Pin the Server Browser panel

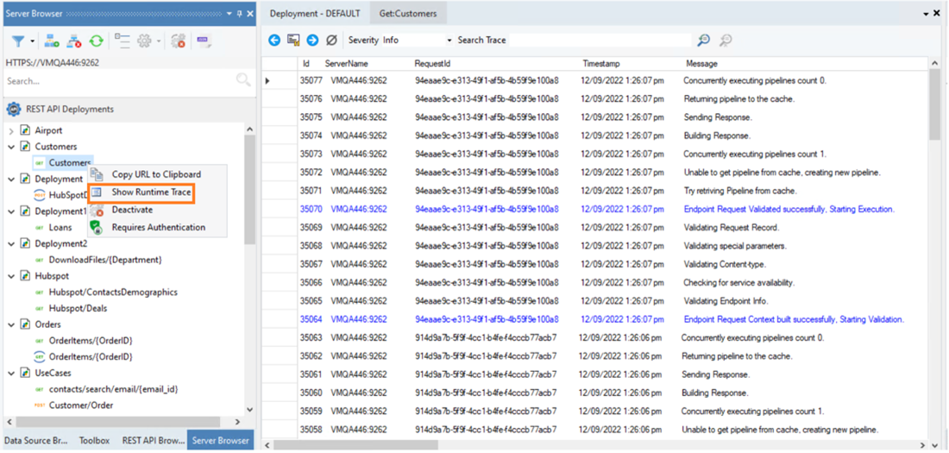[240, 14]
